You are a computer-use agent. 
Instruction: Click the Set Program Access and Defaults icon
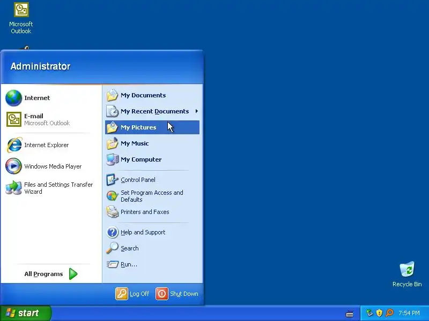coord(112,196)
